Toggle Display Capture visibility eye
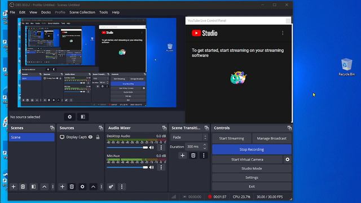This screenshot has height=203, width=361. pyautogui.click(x=90, y=137)
